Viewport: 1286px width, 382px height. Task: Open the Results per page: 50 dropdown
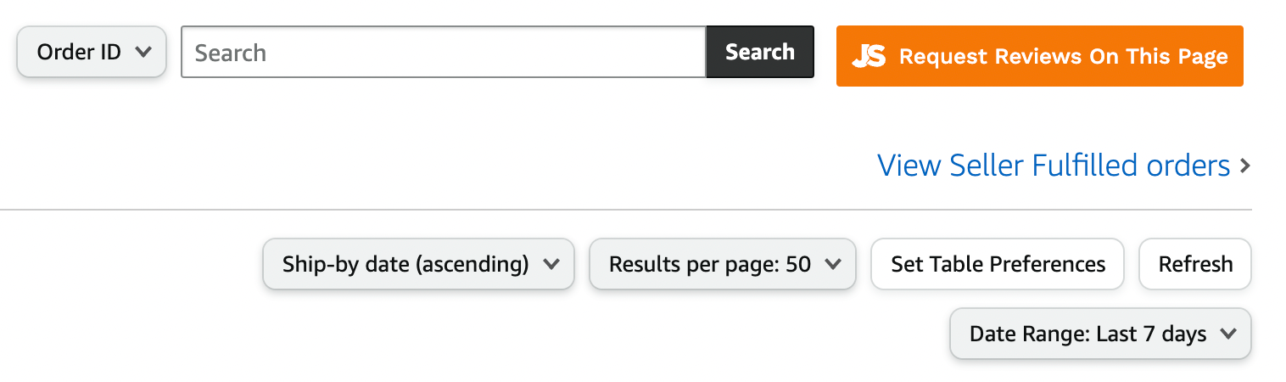pyautogui.click(x=723, y=264)
